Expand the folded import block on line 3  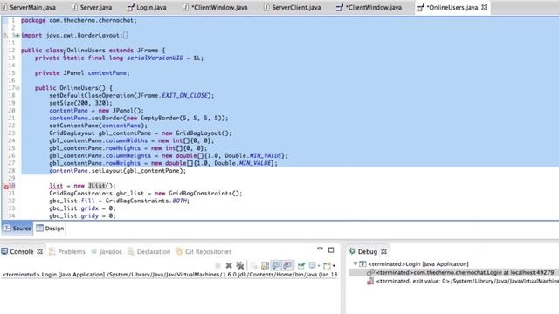click(x=17, y=35)
